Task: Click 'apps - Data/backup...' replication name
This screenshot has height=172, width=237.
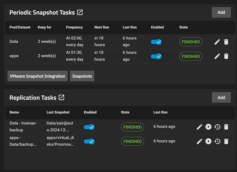Action: tap(23, 141)
